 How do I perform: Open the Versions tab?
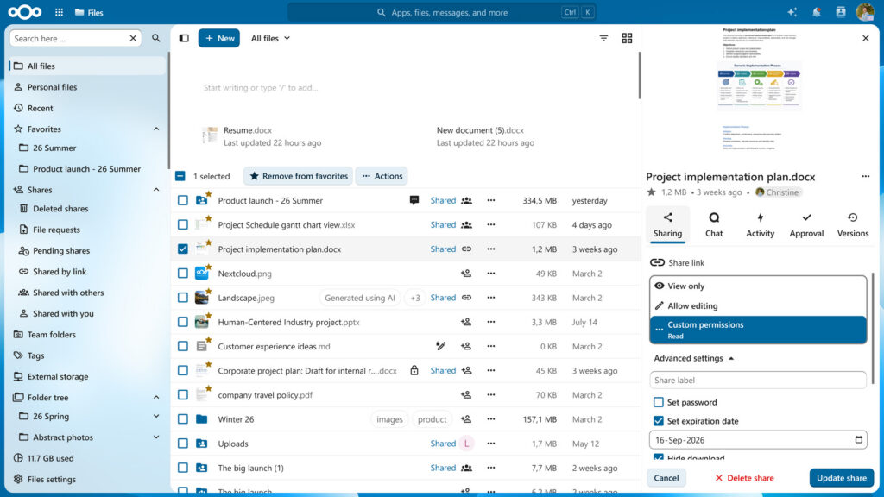852,224
